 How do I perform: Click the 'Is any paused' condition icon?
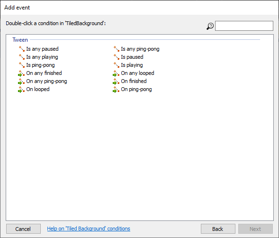click(x=22, y=49)
